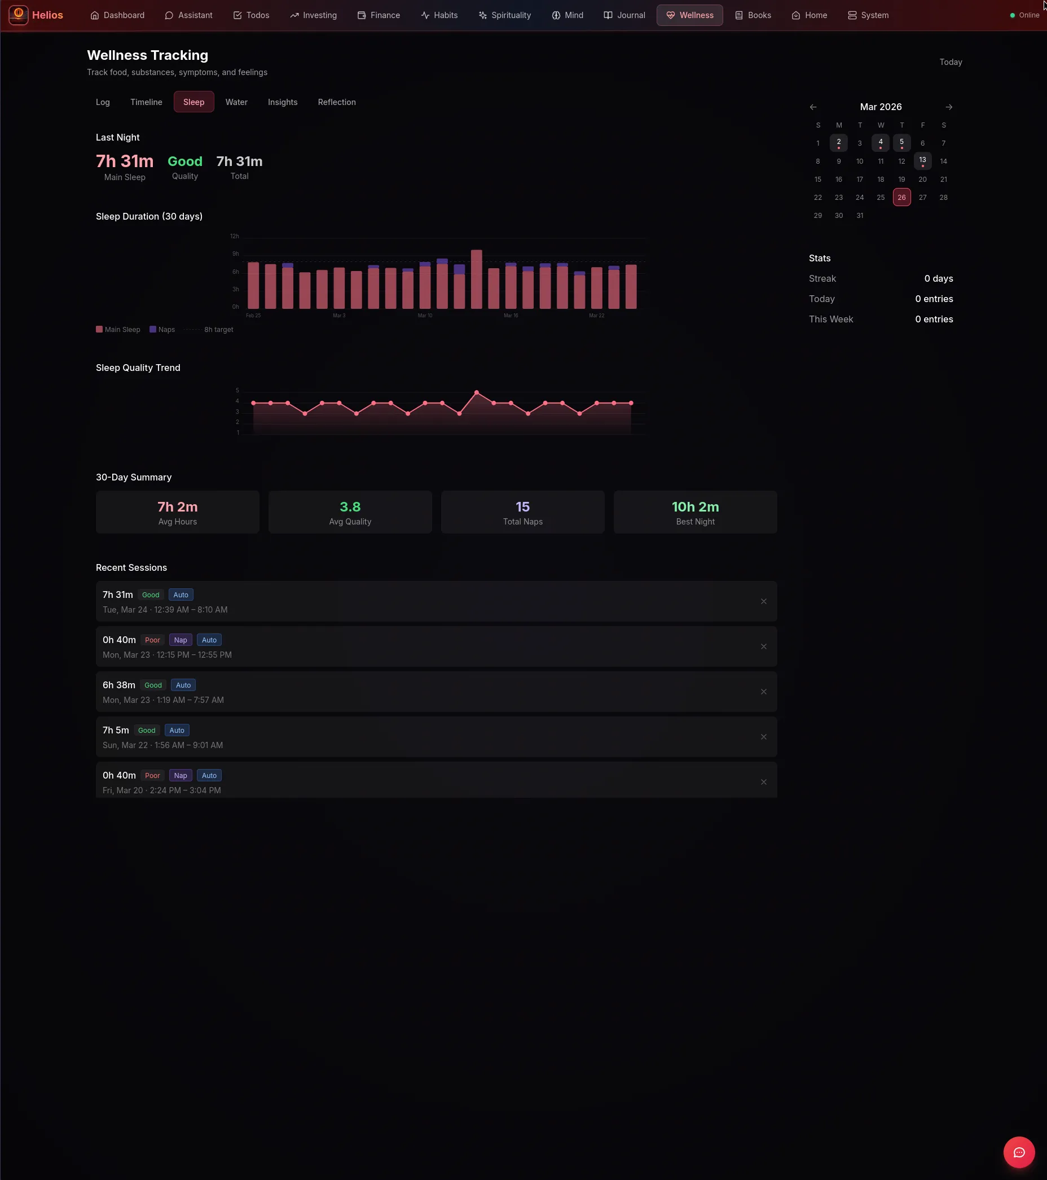Delete the Mar 23 nap session
The width and height of the screenshot is (1047, 1180).
[x=764, y=646]
